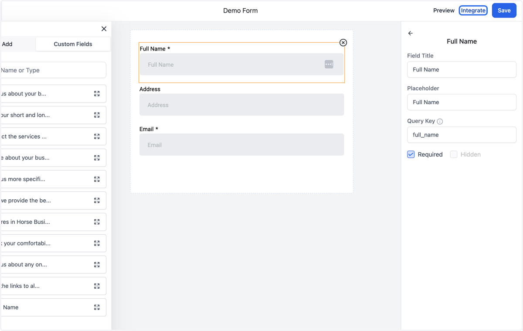Remove the Full Name field with circled X
523x331 pixels.
[x=343, y=43]
